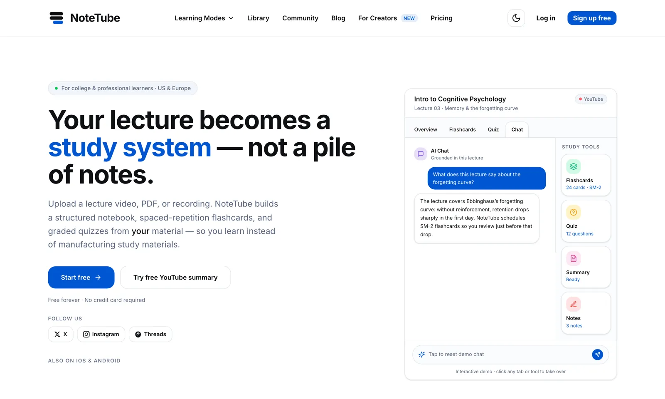Click the forgetting curve question bubble

[487, 178]
